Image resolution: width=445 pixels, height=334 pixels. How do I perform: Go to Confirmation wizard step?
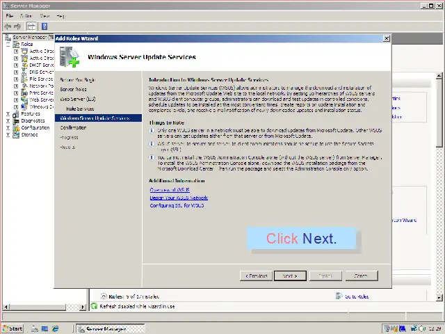click(73, 128)
